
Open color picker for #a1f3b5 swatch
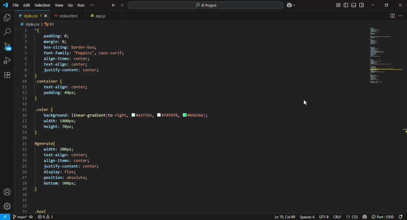pyautogui.click(x=133, y=115)
